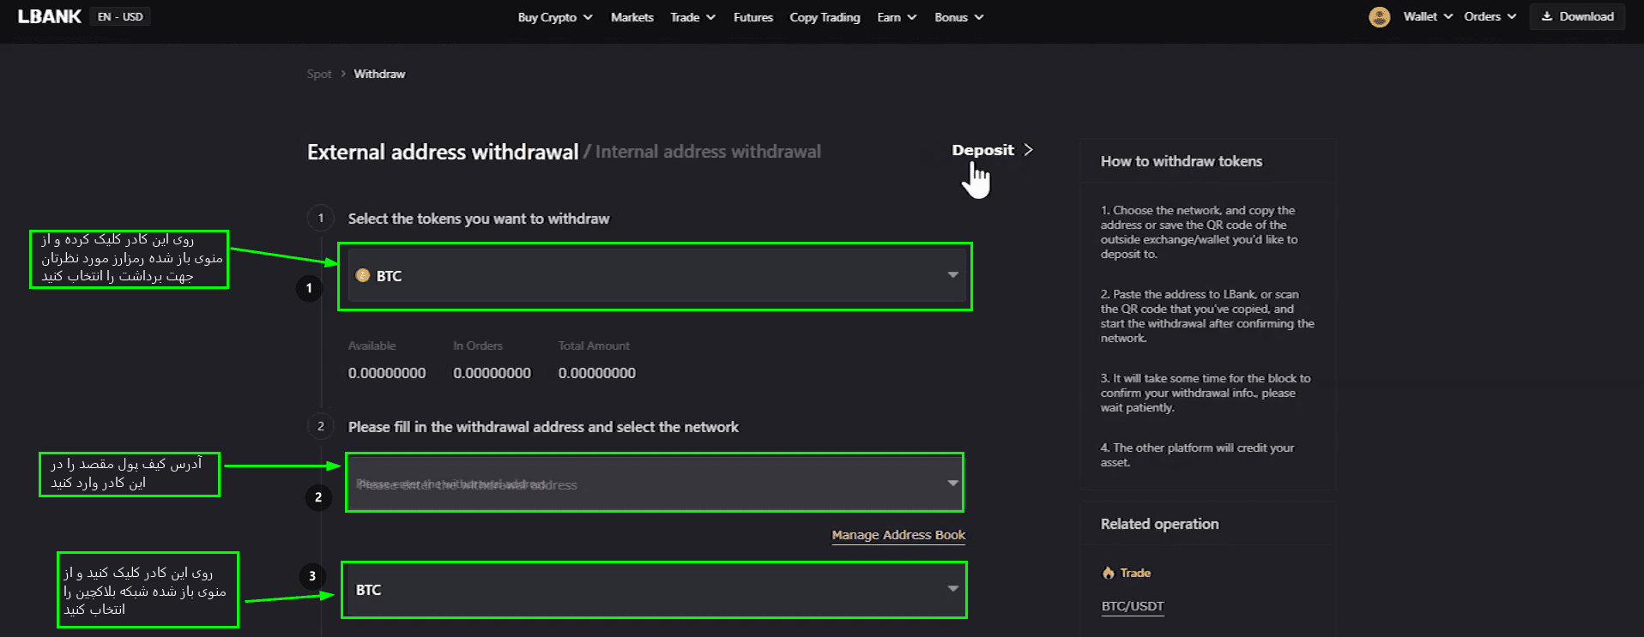Open the Wallet dropdown

[1428, 16]
